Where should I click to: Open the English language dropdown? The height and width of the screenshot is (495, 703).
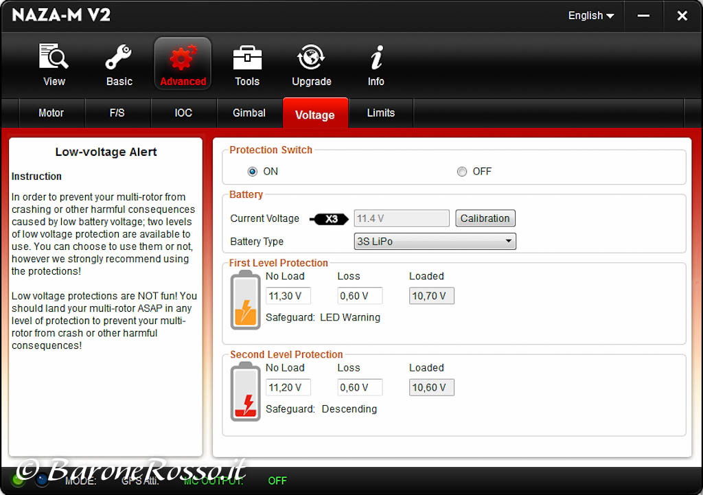tap(590, 16)
